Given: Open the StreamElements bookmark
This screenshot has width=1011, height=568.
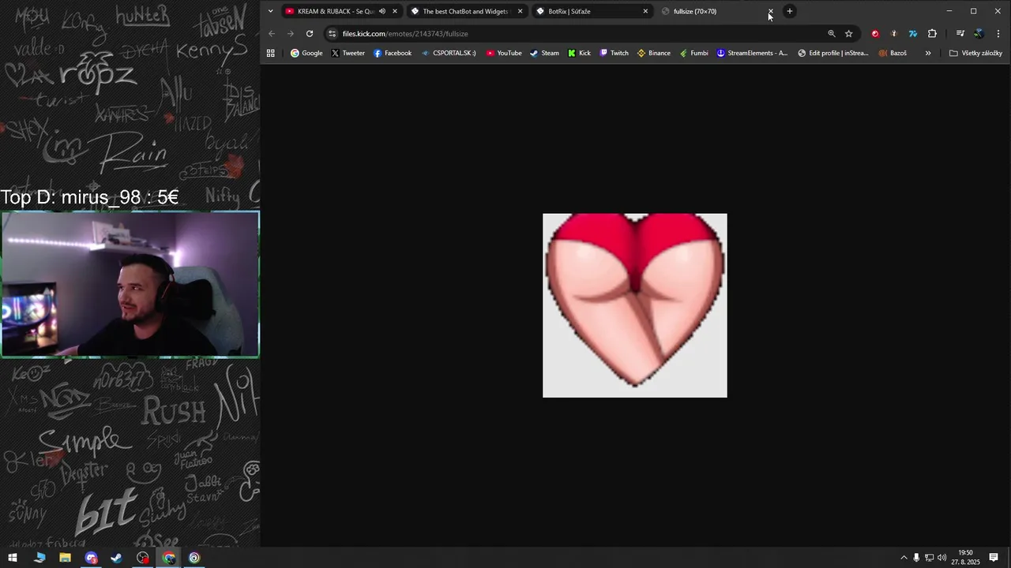Looking at the screenshot, I should pyautogui.click(x=752, y=54).
